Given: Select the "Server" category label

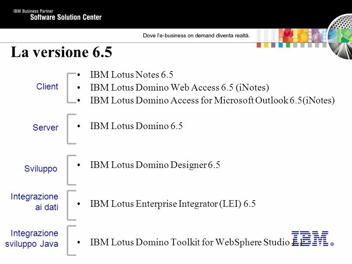Looking at the screenshot, I should [x=45, y=128].
